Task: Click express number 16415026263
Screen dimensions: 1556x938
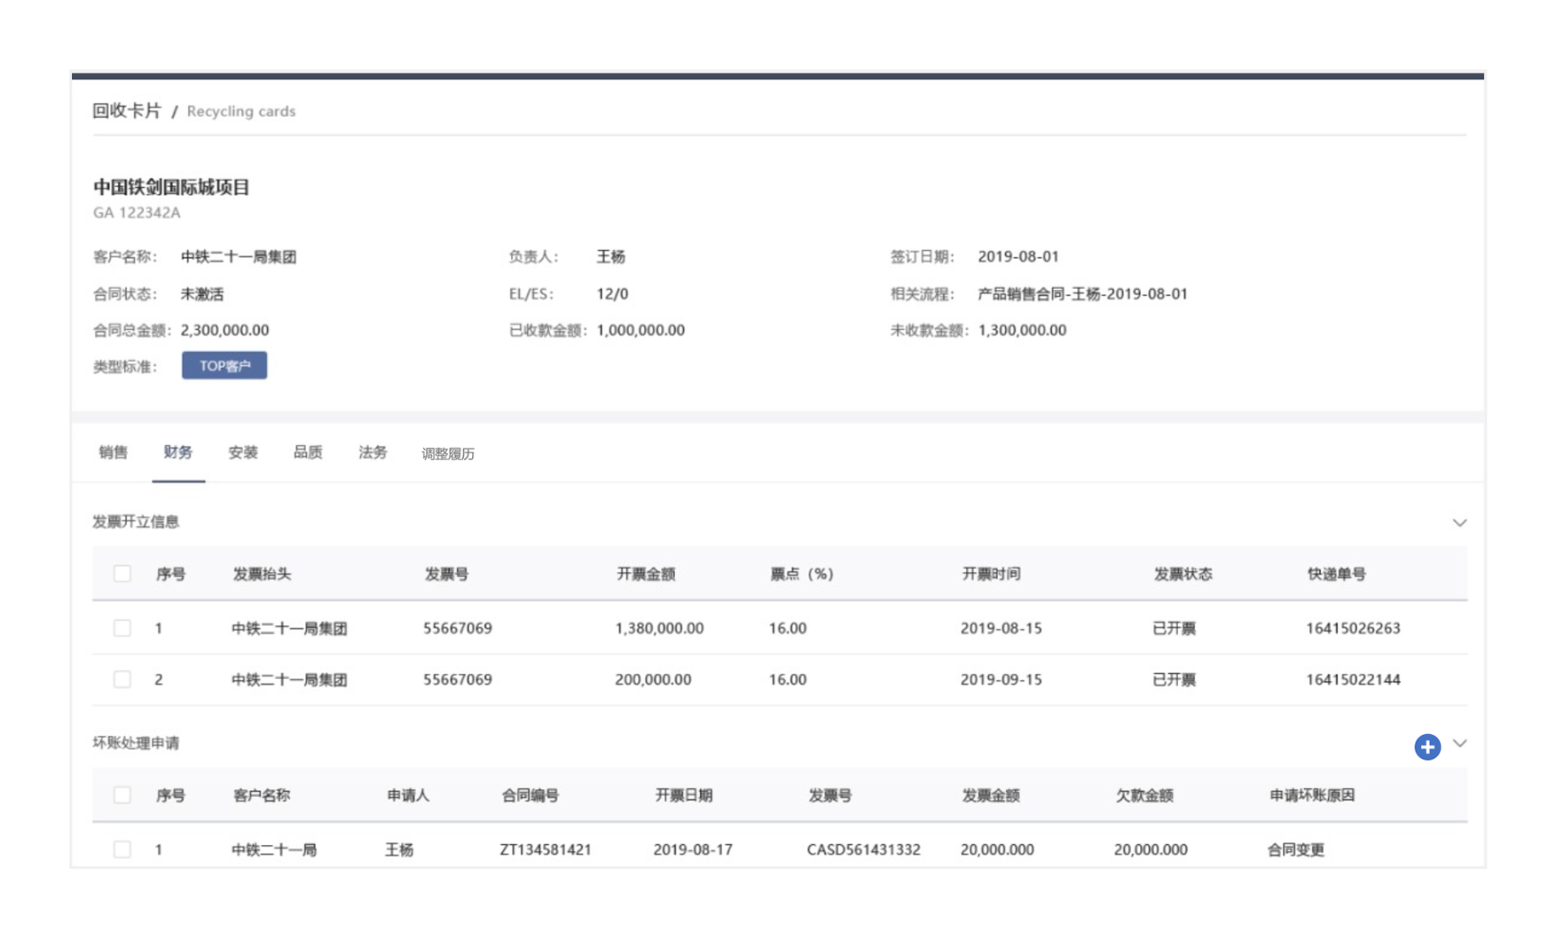Action: [x=1352, y=628]
